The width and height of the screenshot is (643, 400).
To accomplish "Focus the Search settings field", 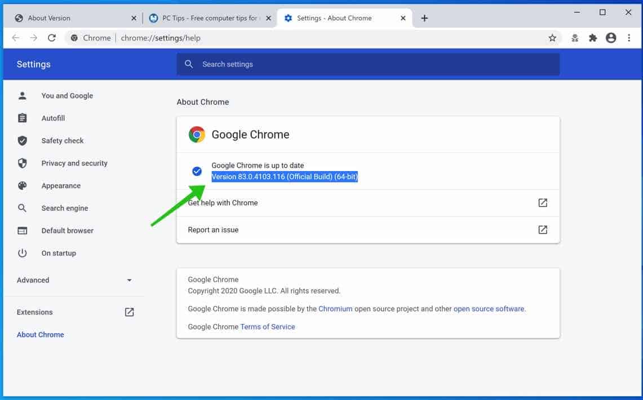I will click(x=368, y=64).
